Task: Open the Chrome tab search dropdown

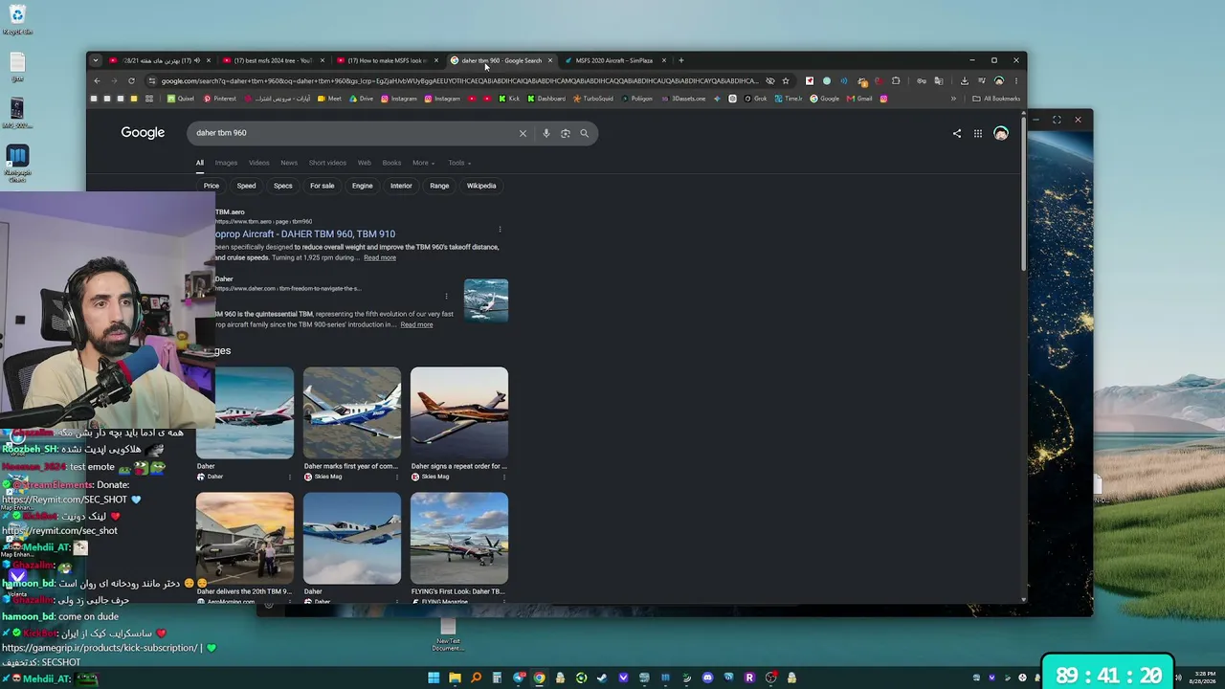Action: 96,60
